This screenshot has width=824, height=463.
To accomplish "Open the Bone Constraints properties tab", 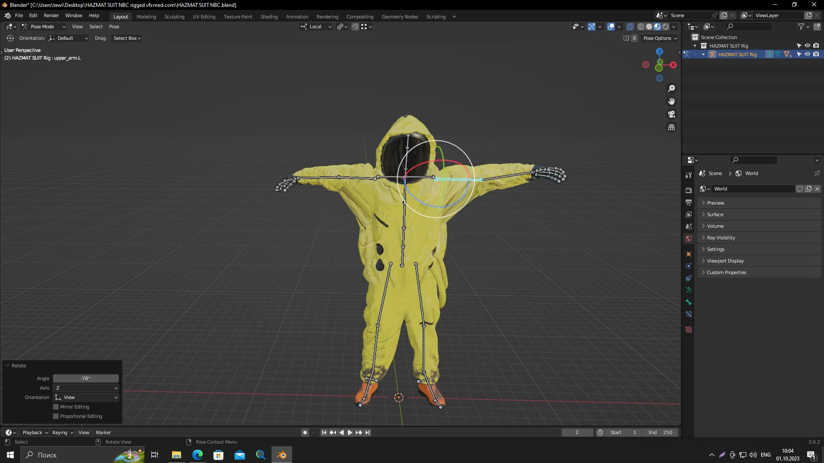I will pos(689,314).
